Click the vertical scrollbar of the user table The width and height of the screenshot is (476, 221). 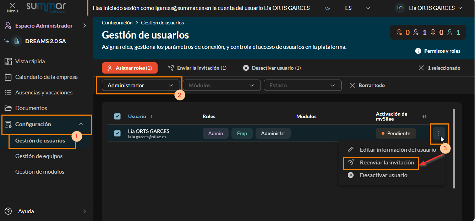[x=454, y=149]
